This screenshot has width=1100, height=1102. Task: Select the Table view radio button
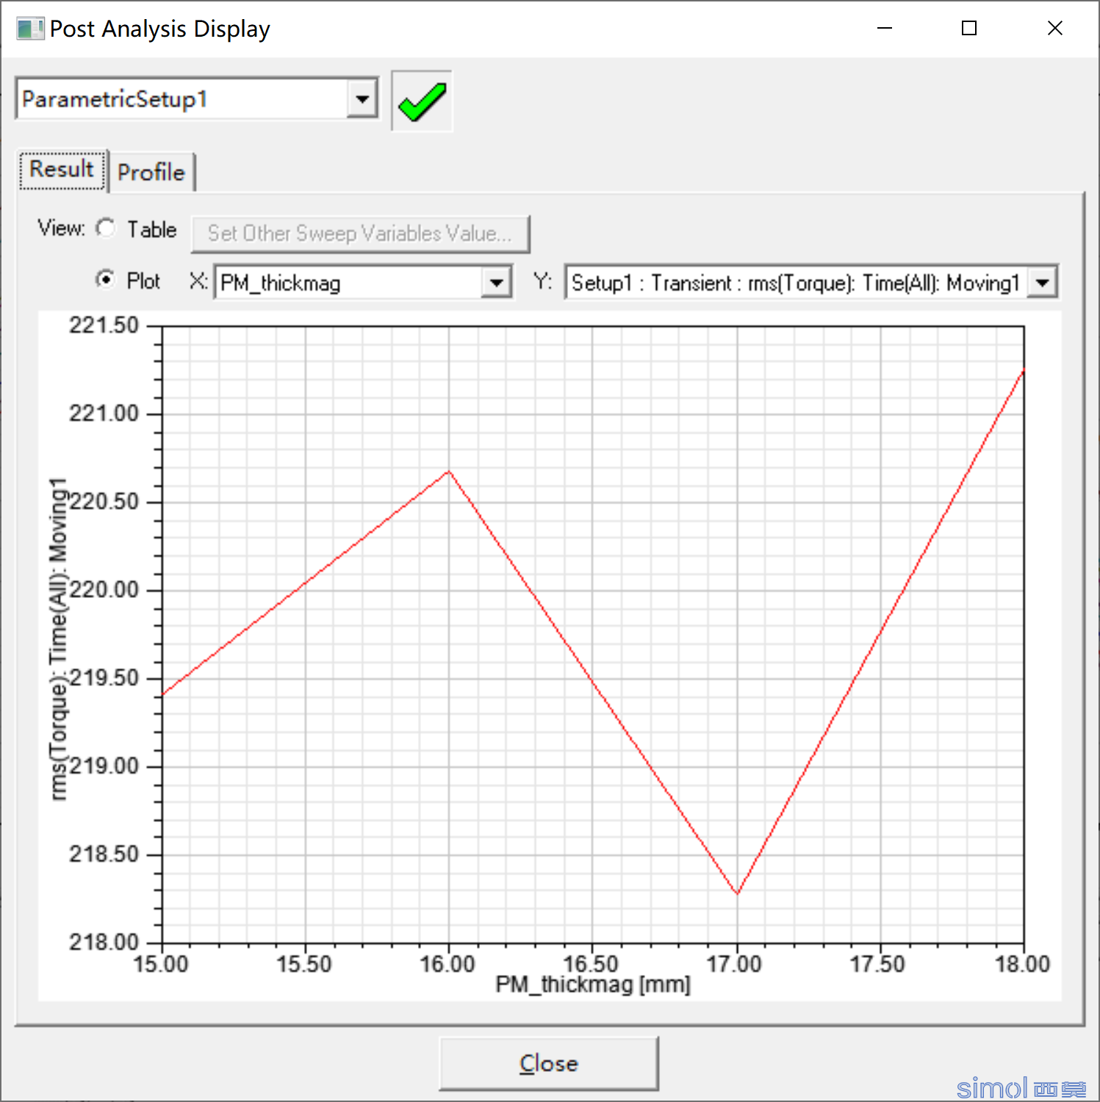tap(107, 228)
